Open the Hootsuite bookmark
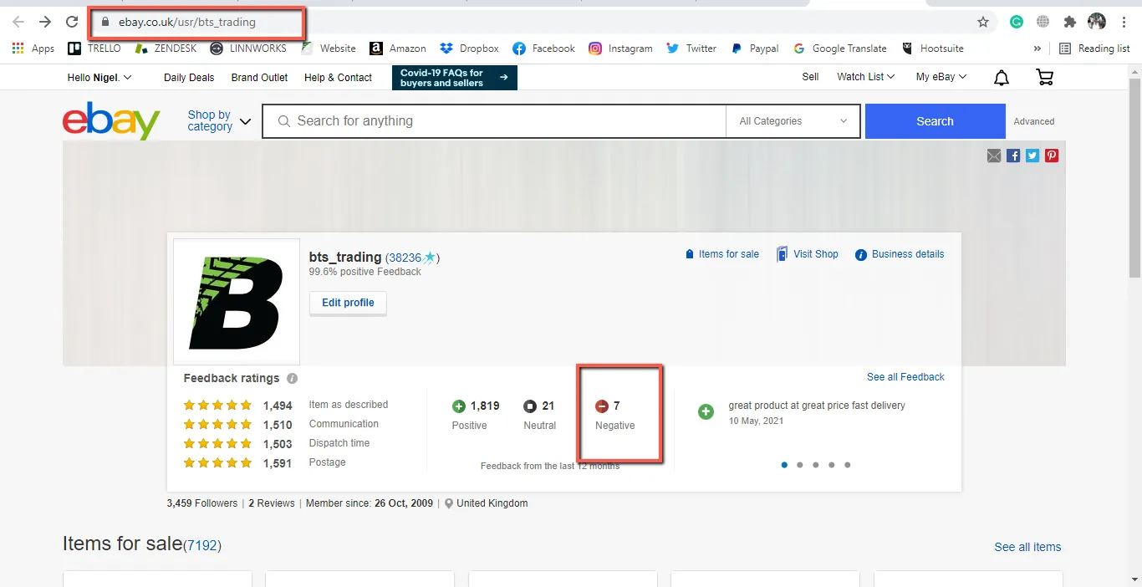The image size is (1142, 587). click(x=932, y=48)
